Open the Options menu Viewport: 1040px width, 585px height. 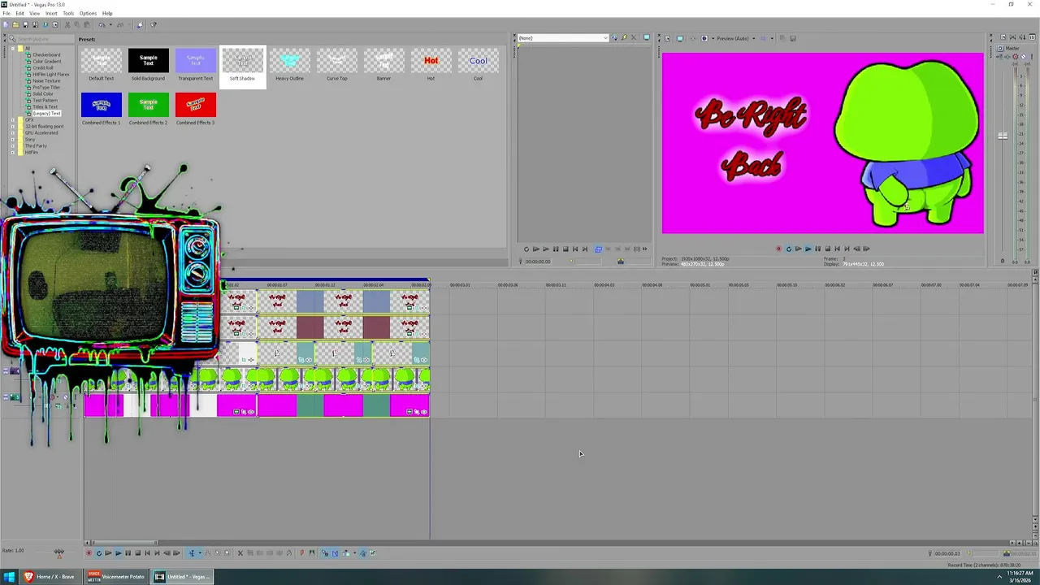click(88, 13)
